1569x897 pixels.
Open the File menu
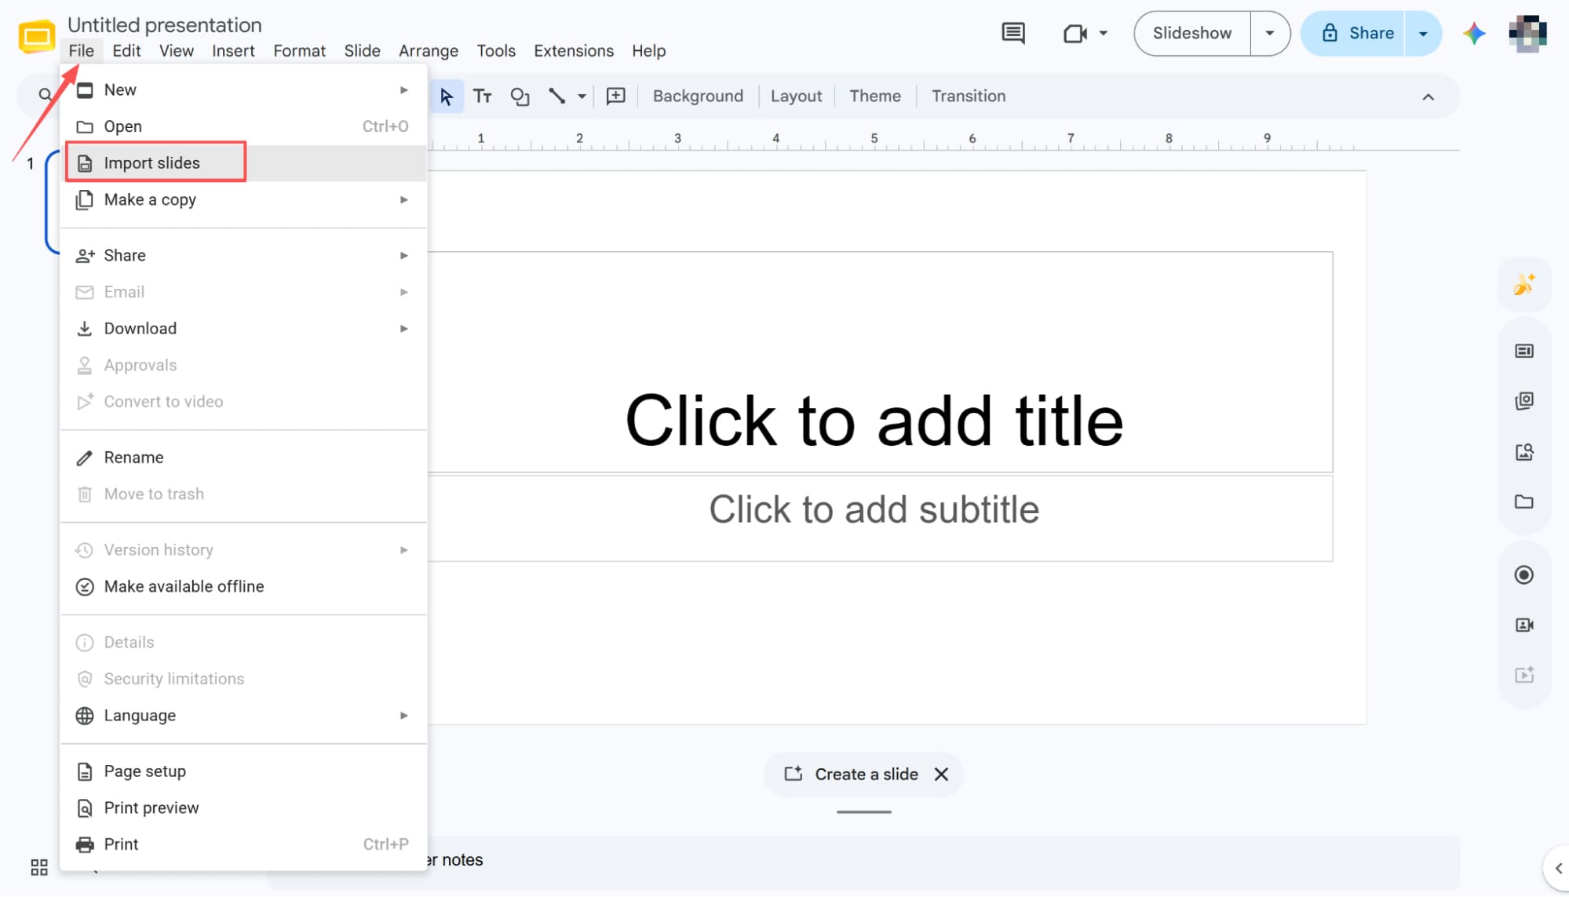pyautogui.click(x=81, y=50)
